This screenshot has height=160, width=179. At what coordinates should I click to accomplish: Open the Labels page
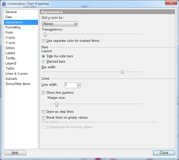(x=21, y=53)
